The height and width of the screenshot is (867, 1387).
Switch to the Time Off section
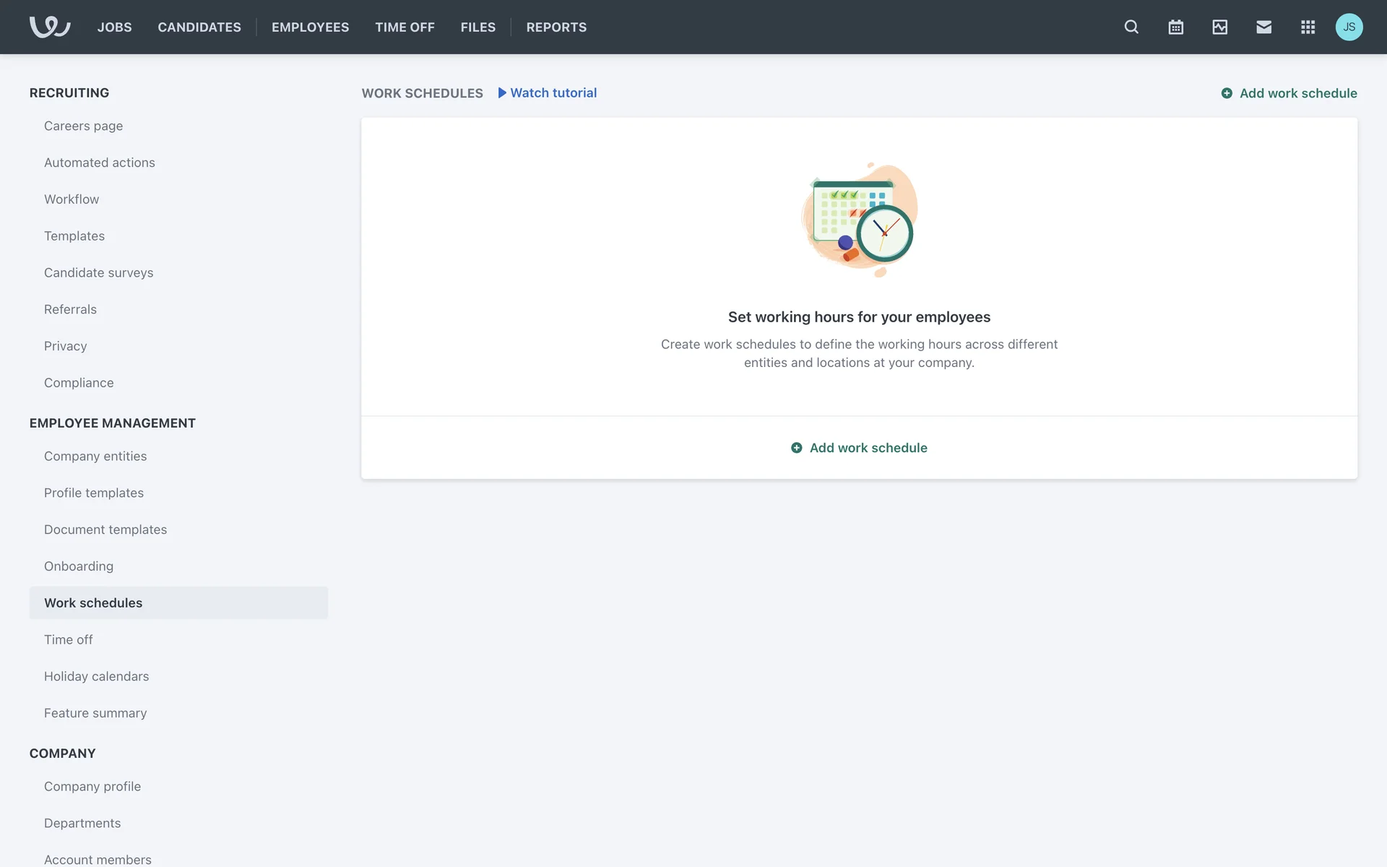click(405, 27)
